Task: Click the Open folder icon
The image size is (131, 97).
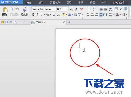Action: coord(2,22)
